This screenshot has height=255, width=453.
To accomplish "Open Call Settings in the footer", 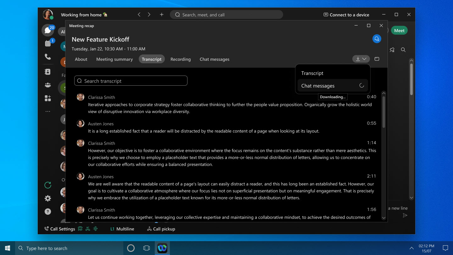I will coord(59,229).
